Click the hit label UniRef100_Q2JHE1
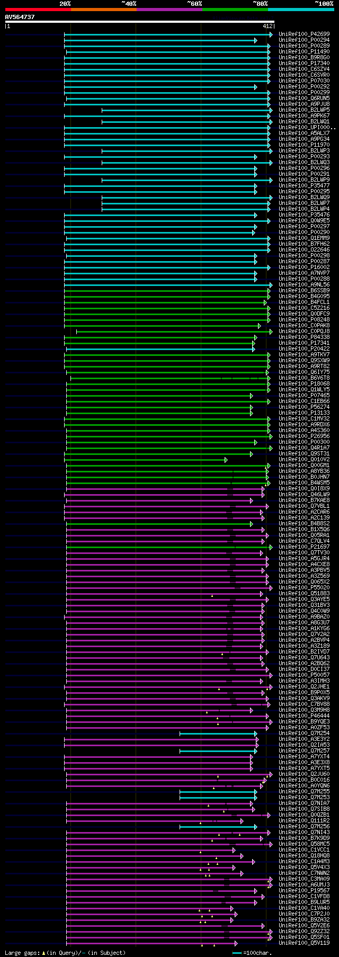Screen dimensions: 339x957 click(x=304, y=687)
